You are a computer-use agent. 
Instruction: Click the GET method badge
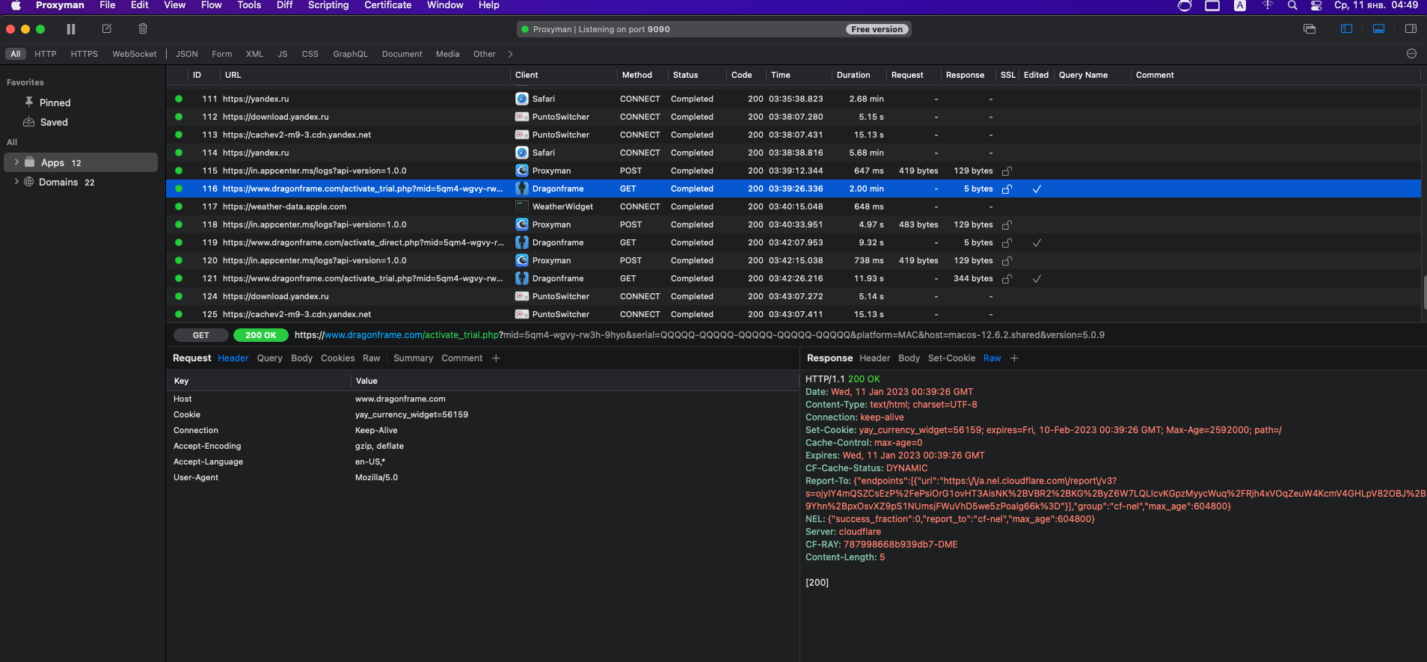coord(201,335)
